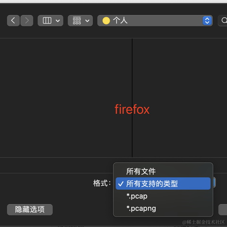Switch to column view icon
The width and height of the screenshot is (227, 227).
pos(47,21)
